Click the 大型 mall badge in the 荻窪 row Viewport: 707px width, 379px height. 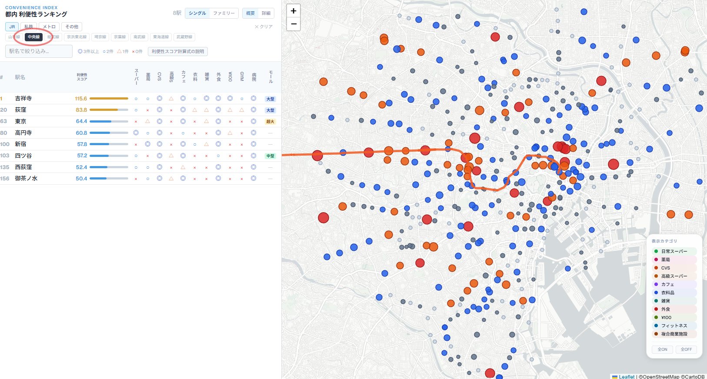point(270,110)
